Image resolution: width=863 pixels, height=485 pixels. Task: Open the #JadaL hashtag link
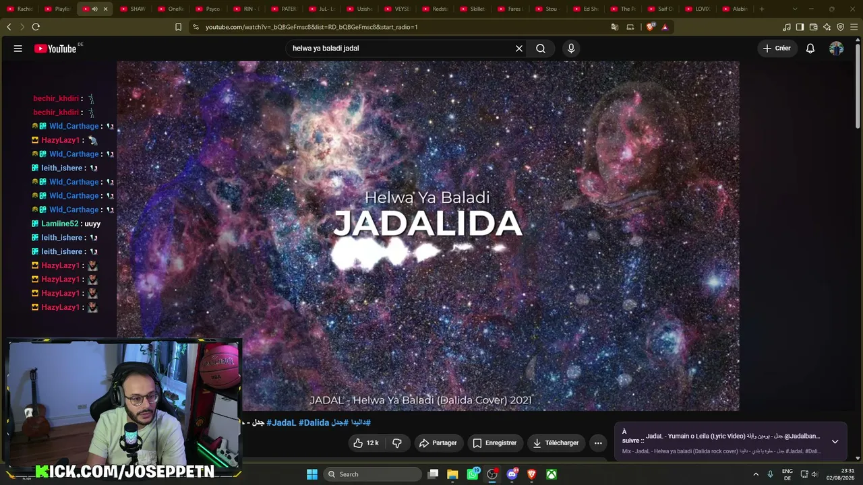pos(281,422)
